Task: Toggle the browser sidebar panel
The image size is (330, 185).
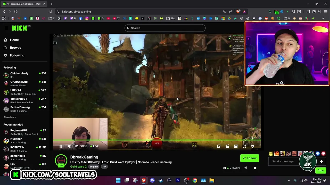Action: pos(308,12)
